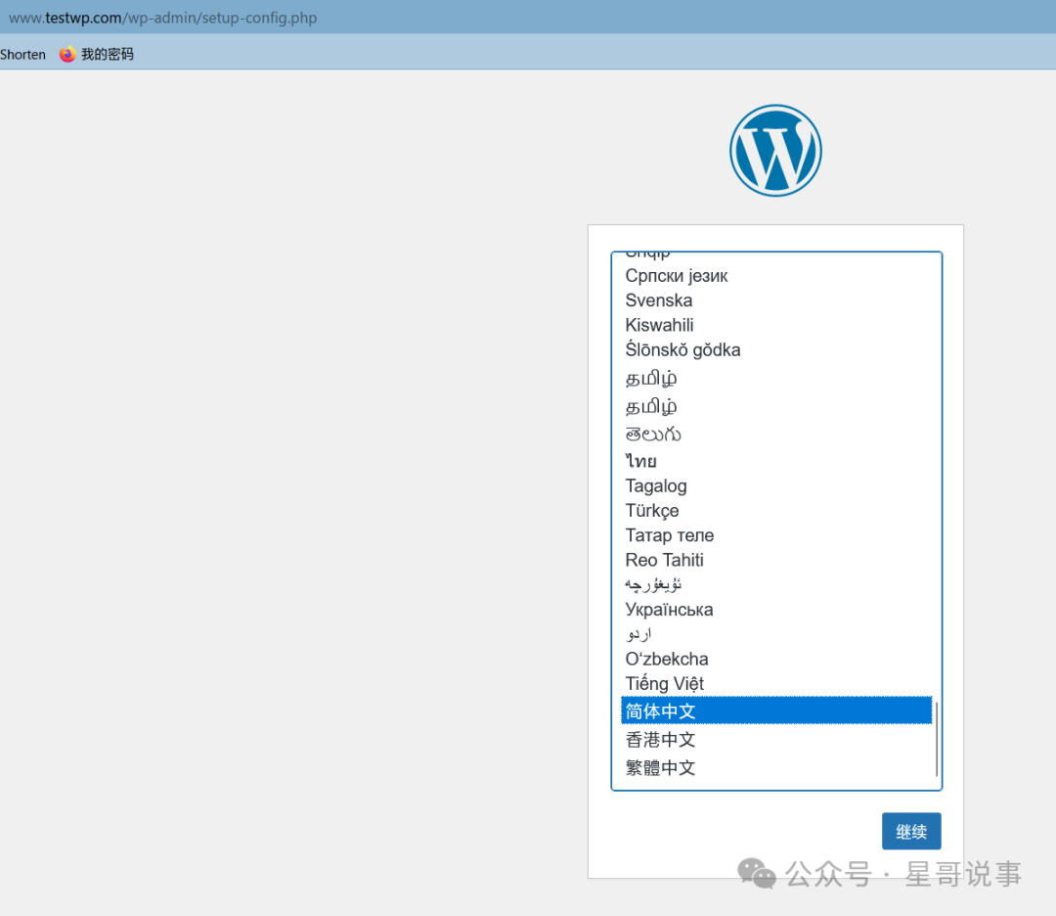Select the second தமிழ் option

[776, 406]
